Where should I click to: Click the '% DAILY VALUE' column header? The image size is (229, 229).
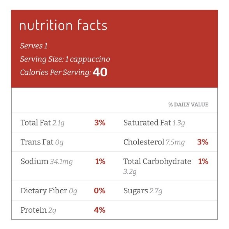coord(188,104)
